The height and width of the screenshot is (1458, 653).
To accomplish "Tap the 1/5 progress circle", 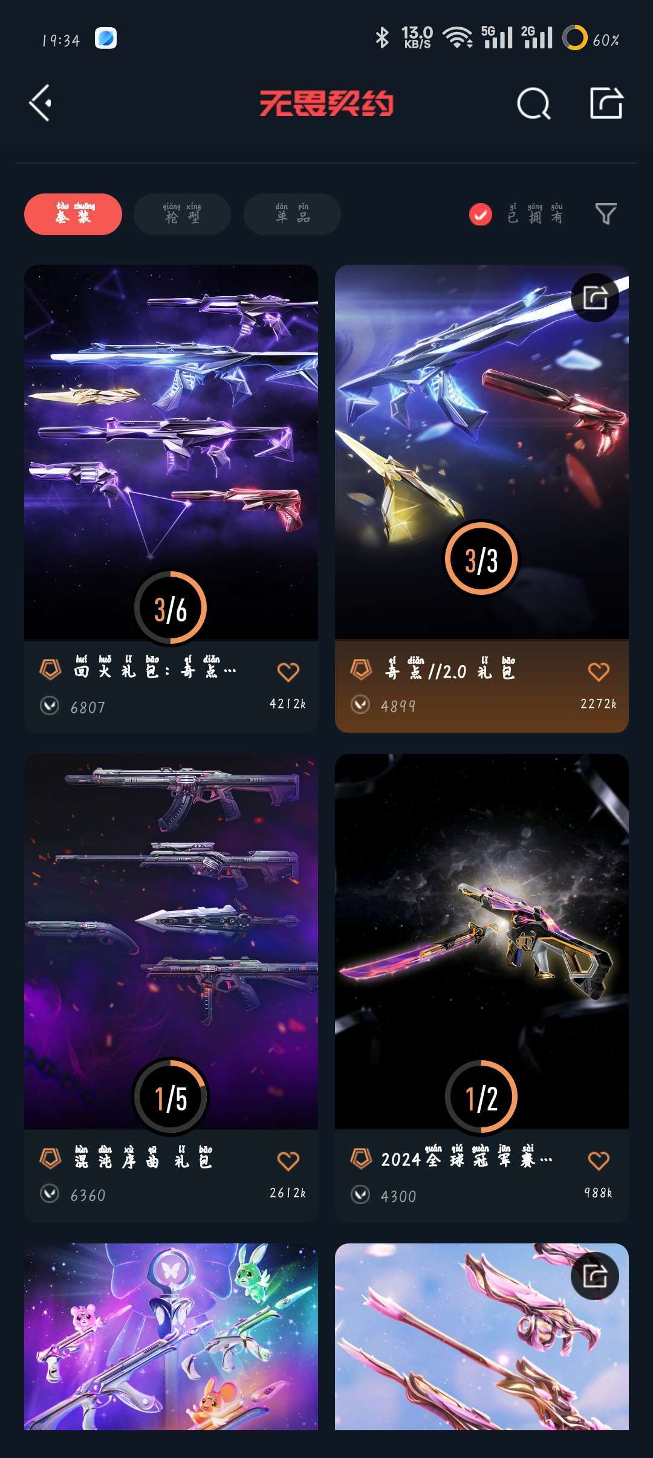I will pos(171,1097).
